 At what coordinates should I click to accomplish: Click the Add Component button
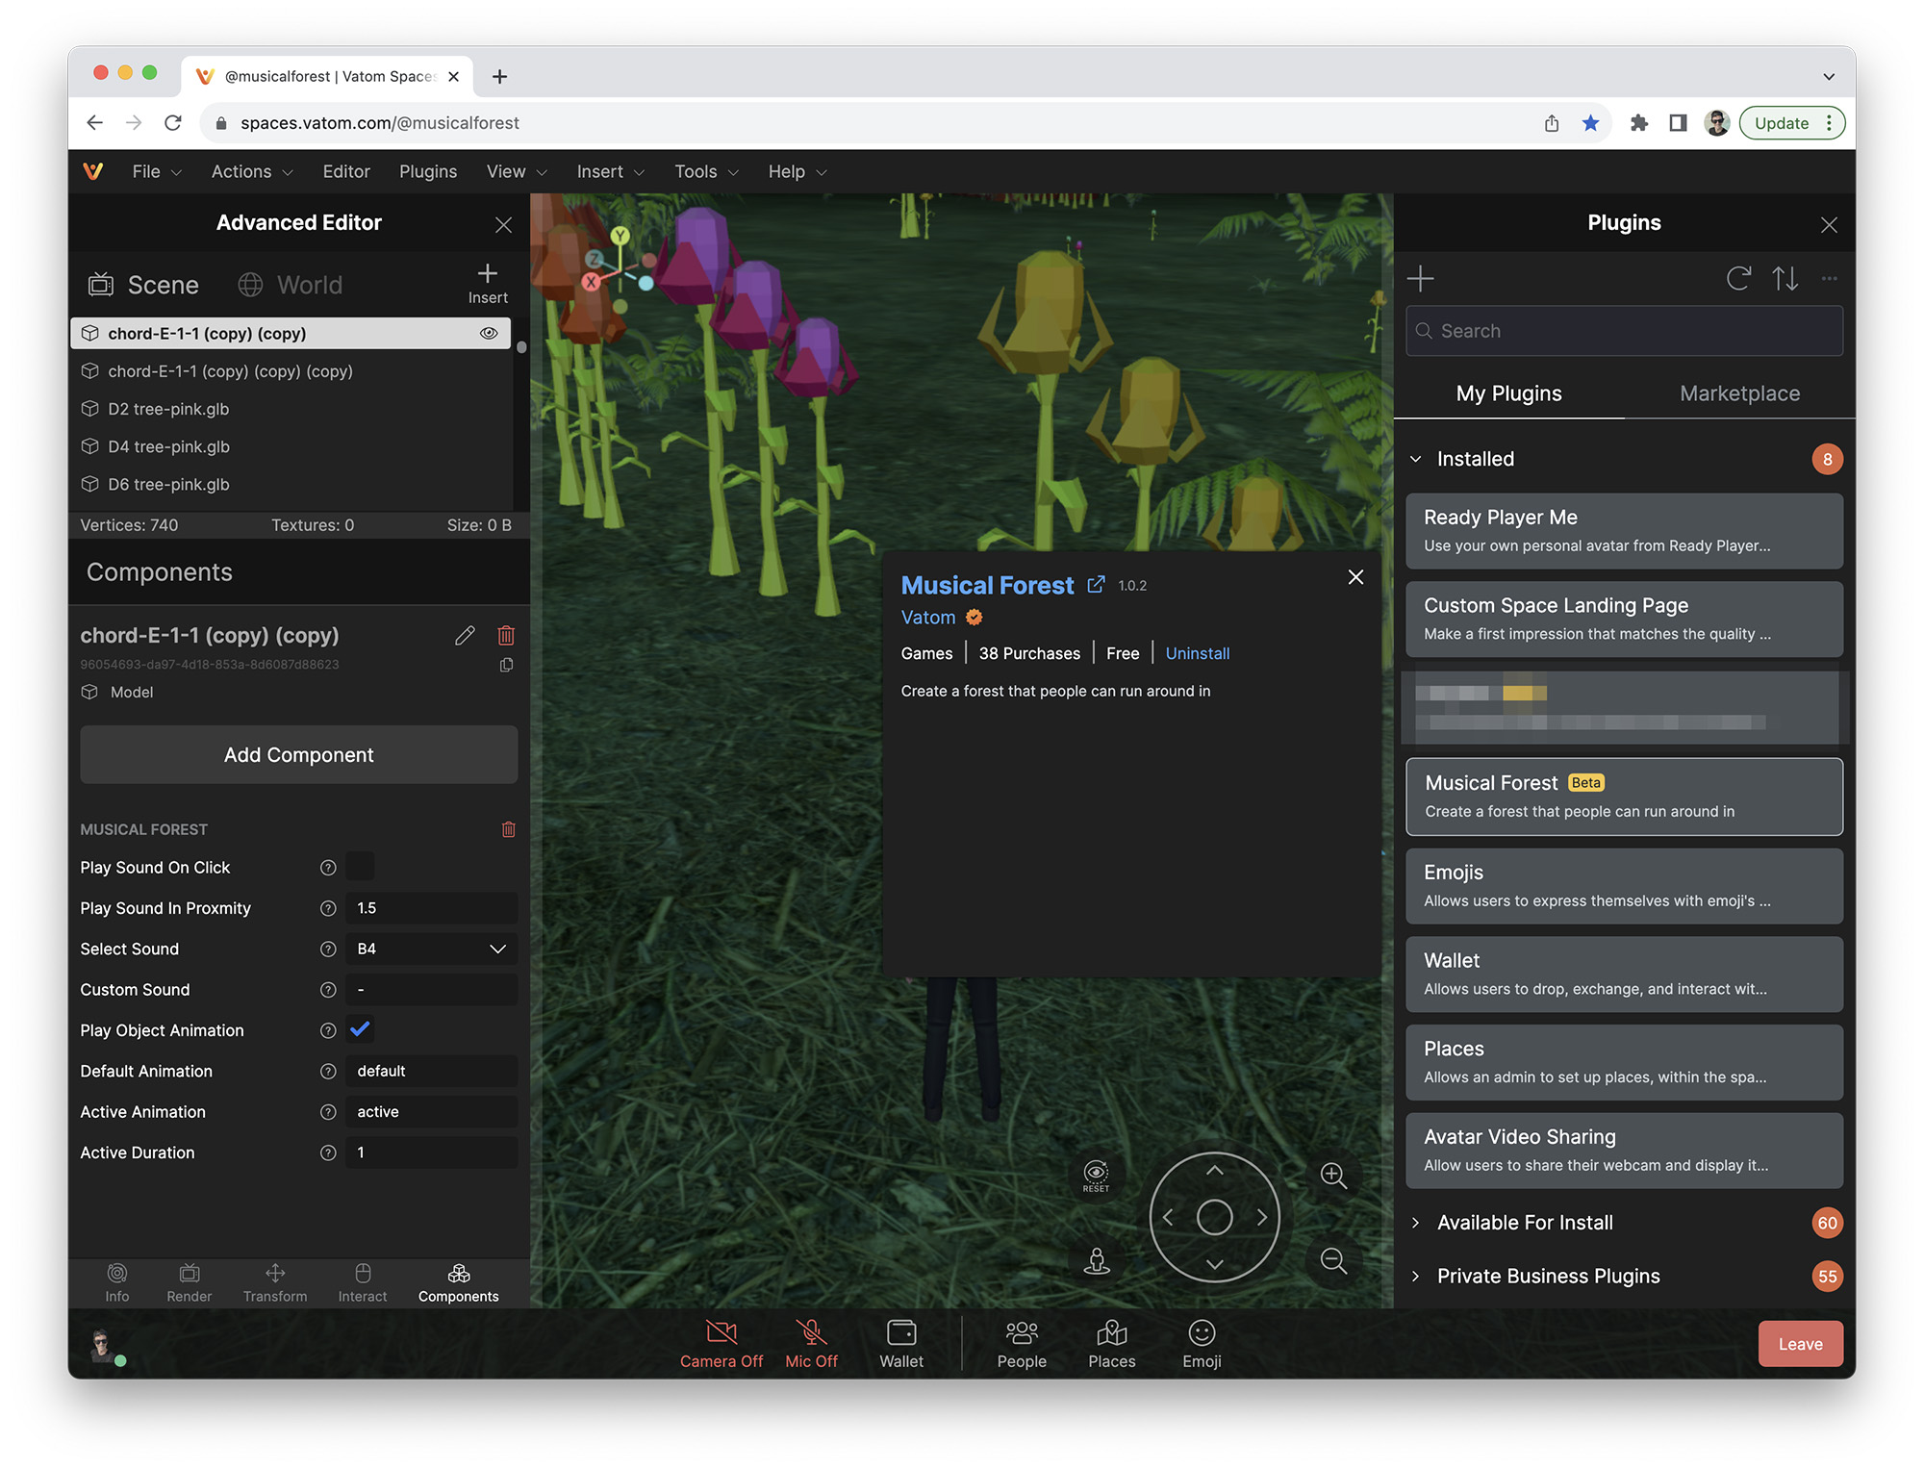coord(299,755)
